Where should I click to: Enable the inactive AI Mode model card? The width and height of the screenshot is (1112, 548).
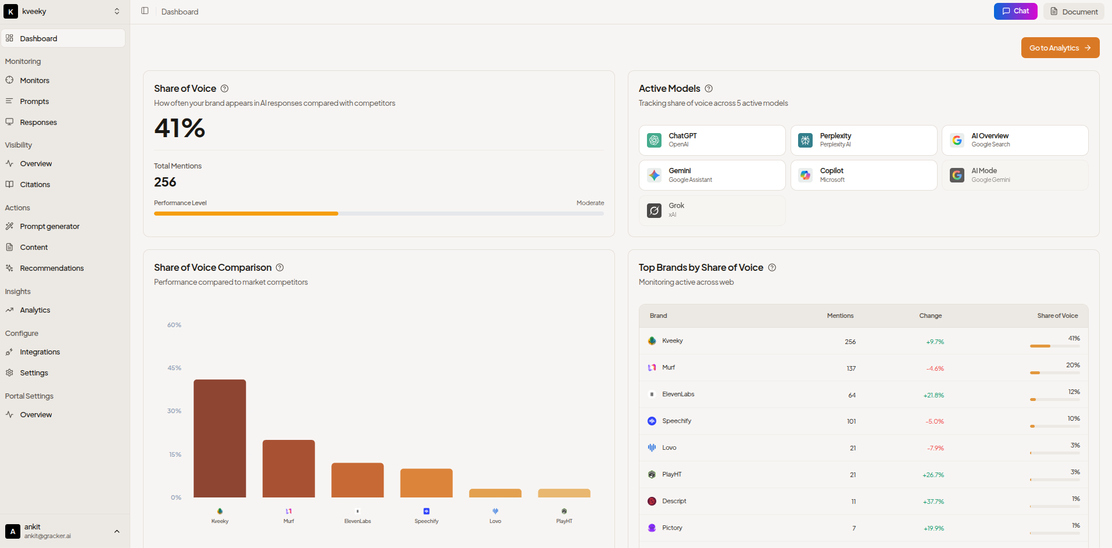pyautogui.click(x=1014, y=175)
